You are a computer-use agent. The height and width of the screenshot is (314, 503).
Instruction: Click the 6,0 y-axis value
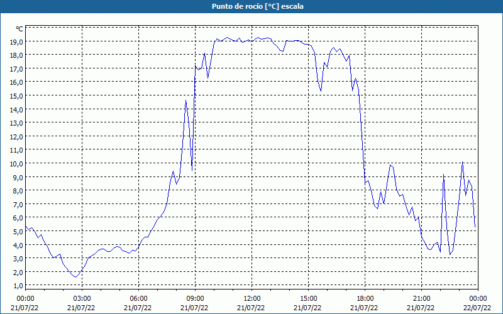tap(18, 218)
